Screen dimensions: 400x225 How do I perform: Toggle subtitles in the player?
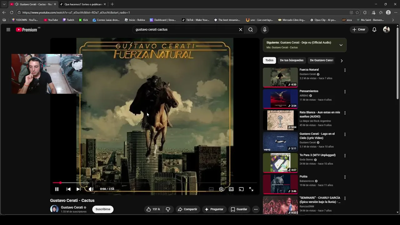(x=211, y=189)
